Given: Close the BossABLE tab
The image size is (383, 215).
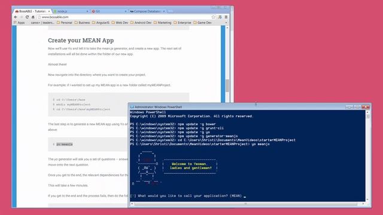Looking at the screenshot, I should [49, 11].
